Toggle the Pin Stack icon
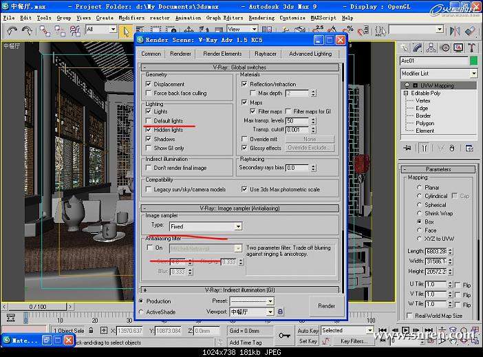This screenshot has width=483, height=357. [x=407, y=147]
